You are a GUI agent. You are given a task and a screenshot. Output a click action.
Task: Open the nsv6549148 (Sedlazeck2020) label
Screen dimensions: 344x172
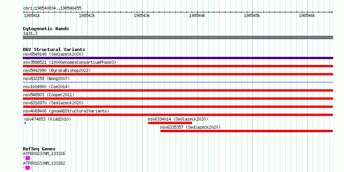point(53,54)
